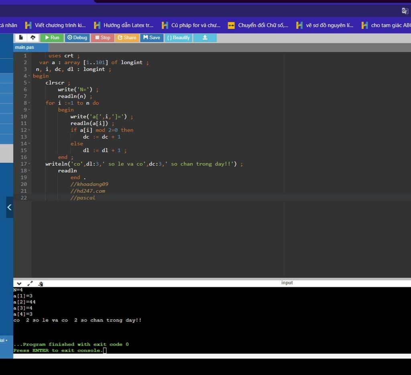
Task: Click '...Program finished with exit code 0'
Action: [x=71, y=345]
